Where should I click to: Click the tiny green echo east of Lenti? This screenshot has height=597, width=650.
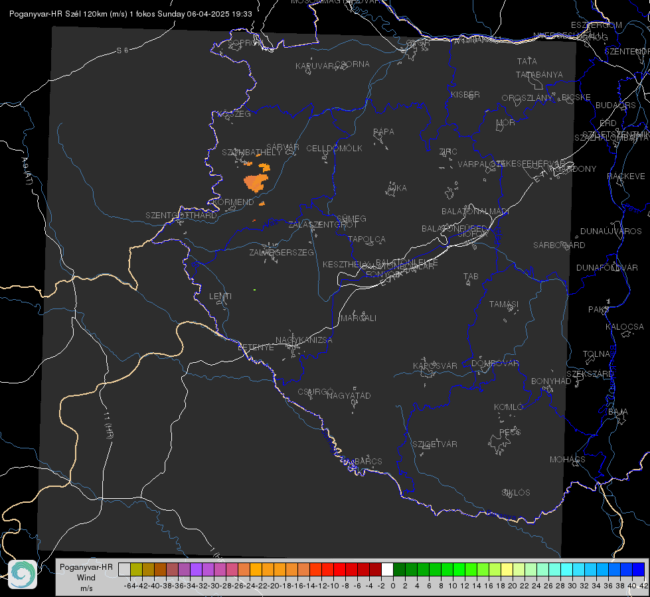254,290
